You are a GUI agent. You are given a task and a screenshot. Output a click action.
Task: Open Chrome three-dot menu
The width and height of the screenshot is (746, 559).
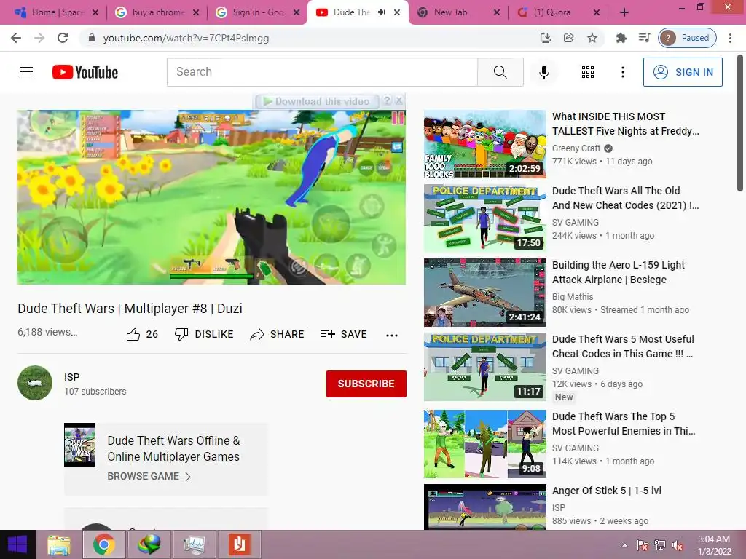(x=730, y=38)
